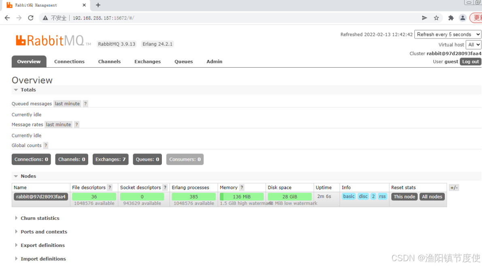Open help for Memory column

[242, 187]
